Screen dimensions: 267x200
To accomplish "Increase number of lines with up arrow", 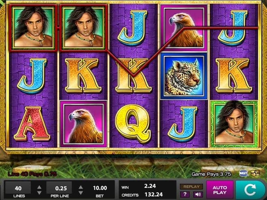I will pyautogui.click(x=39, y=187).
